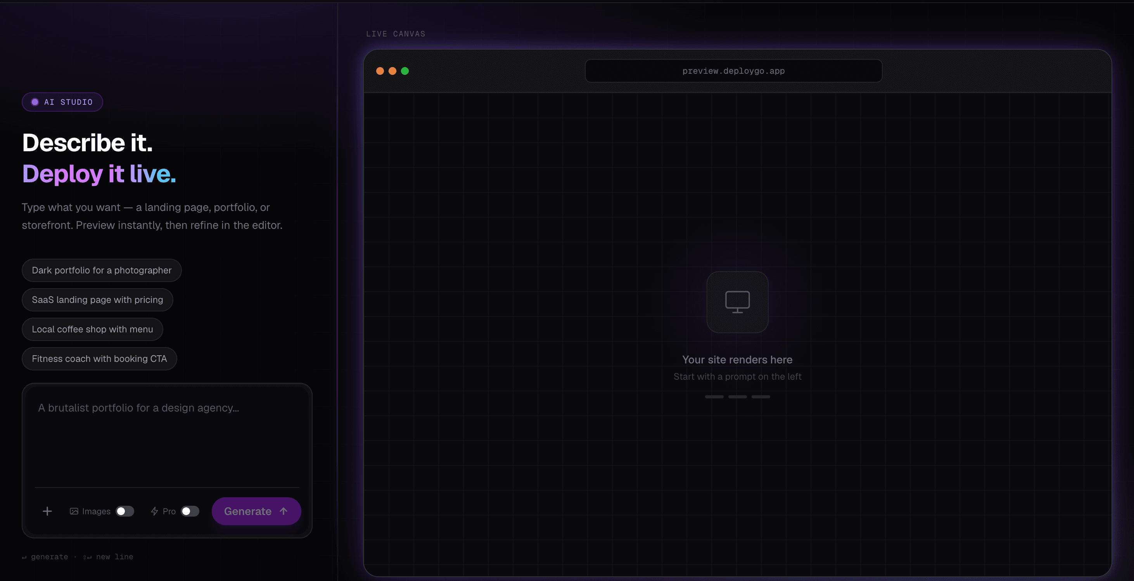Use 'Fitness coach with booking CTA' suggestion
Image resolution: width=1134 pixels, height=581 pixels.
[100, 359]
